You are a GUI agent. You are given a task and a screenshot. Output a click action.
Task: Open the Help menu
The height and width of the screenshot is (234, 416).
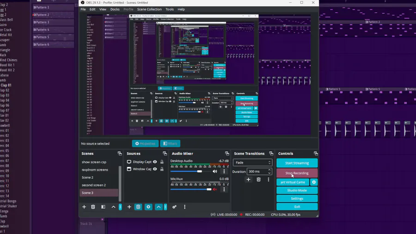(181, 9)
